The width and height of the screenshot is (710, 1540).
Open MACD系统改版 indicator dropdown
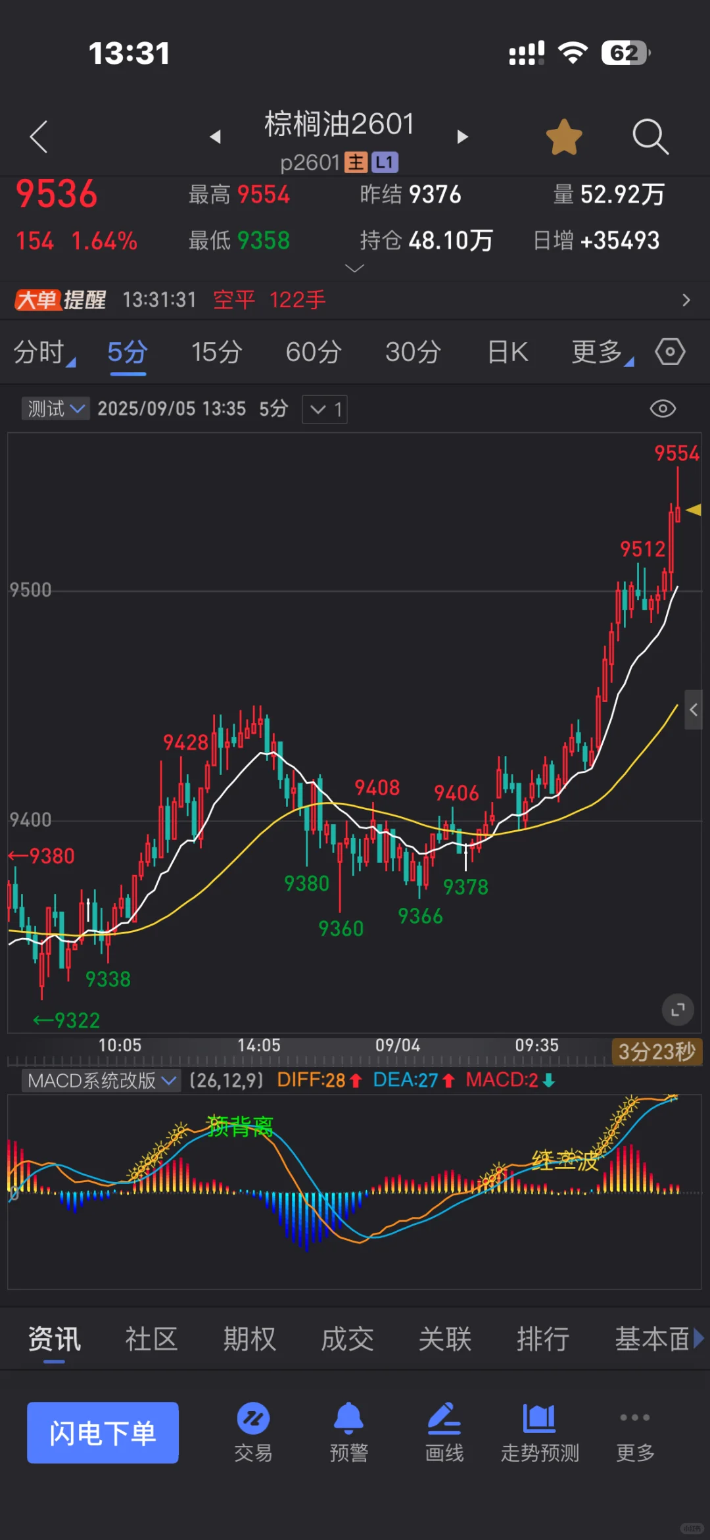101,1080
